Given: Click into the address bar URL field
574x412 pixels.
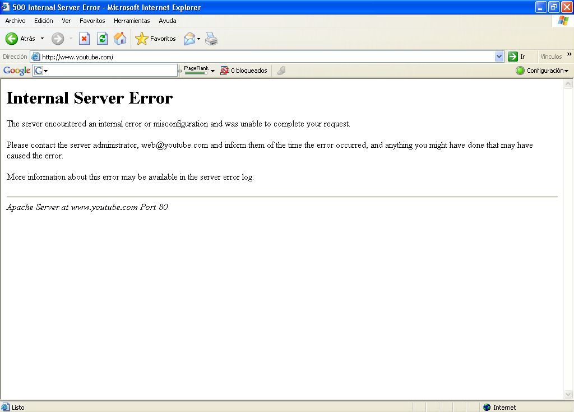Looking at the screenshot, I should tap(267, 57).
